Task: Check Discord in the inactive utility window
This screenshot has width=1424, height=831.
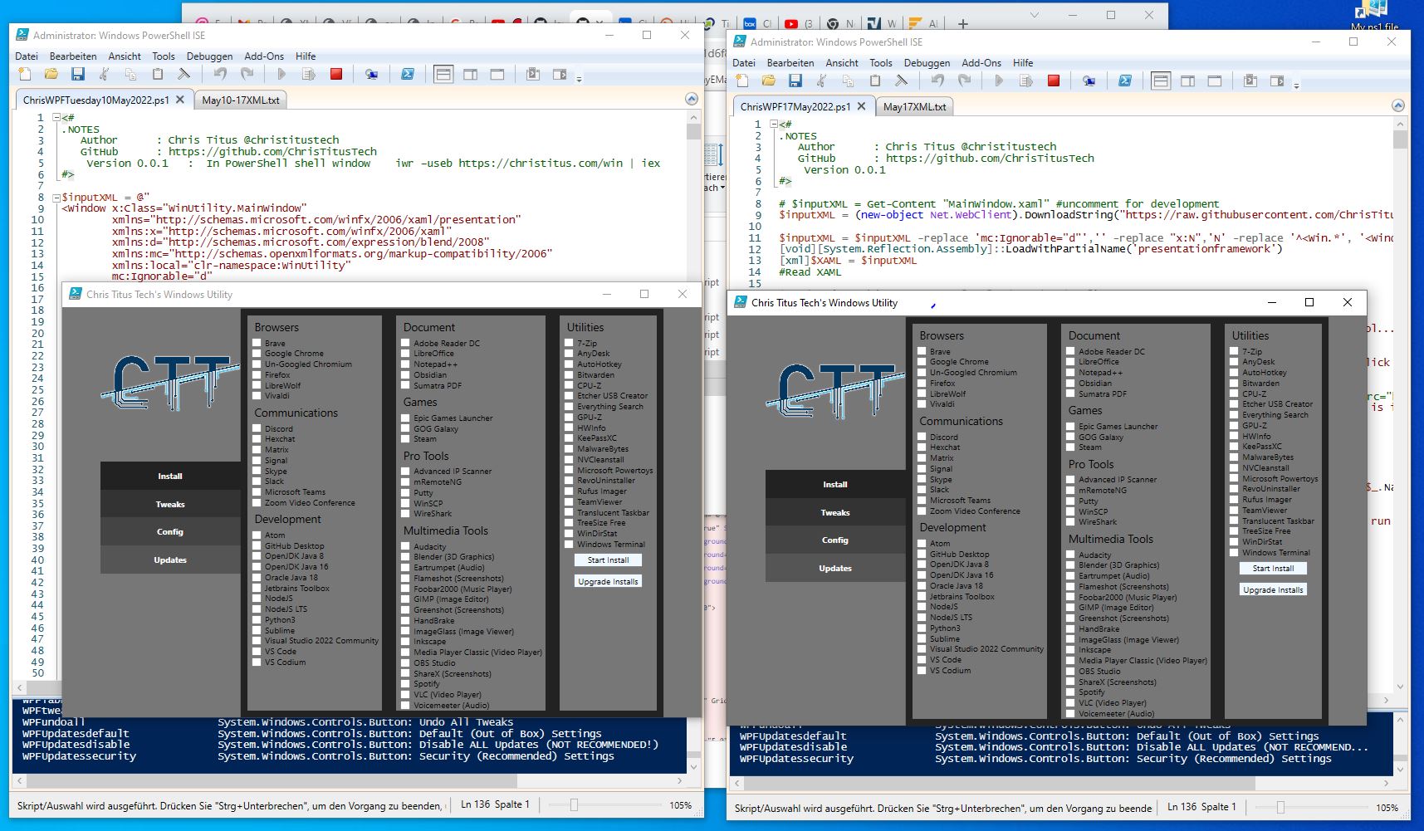Action: pos(257,428)
